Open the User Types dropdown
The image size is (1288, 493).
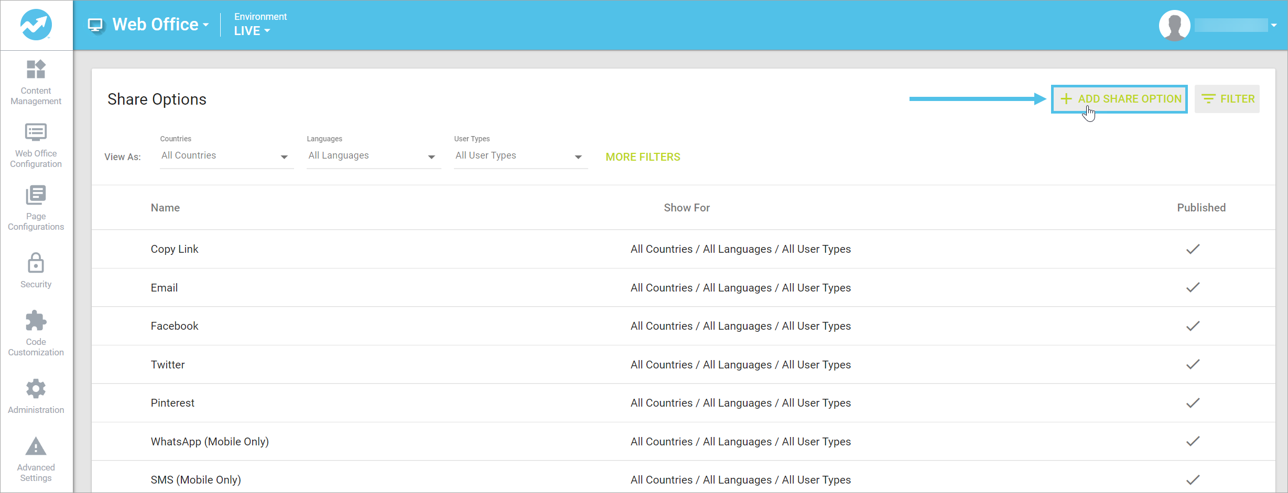tap(520, 155)
